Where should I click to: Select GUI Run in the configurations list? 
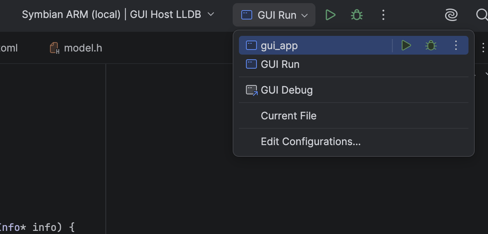pos(353,64)
